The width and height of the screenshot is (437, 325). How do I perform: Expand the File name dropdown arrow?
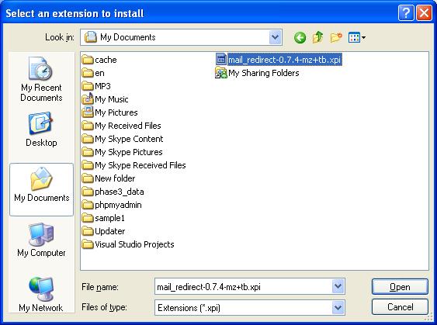click(338, 286)
